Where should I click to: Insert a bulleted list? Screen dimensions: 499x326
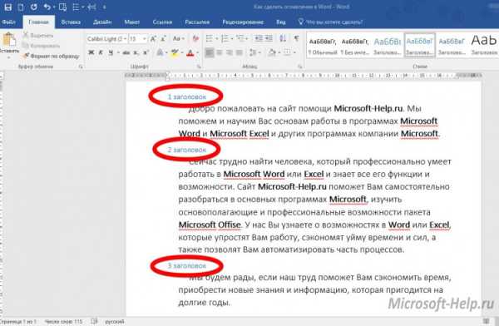(209, 39)
